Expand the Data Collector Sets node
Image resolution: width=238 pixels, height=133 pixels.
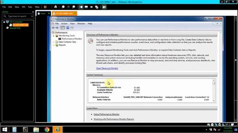pyautogui.click(x=54, y=42)
